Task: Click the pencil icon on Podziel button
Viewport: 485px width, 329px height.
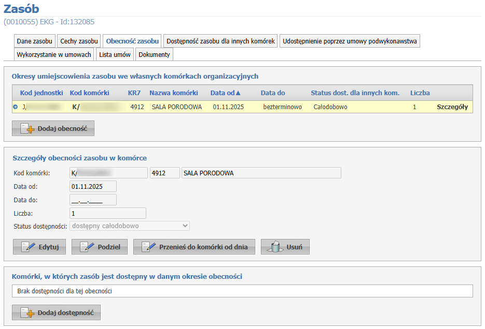Action: [x=87, y=247]
